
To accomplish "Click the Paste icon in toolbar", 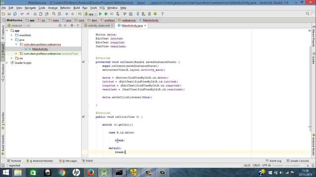I will coord(46,14).
